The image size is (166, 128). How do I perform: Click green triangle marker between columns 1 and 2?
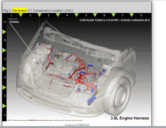click(21, 15)
